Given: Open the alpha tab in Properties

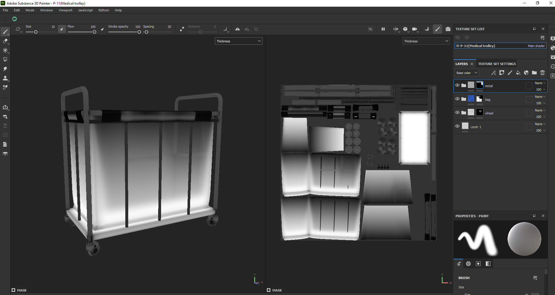Looking at the screenshot, I should pos(468,264).
